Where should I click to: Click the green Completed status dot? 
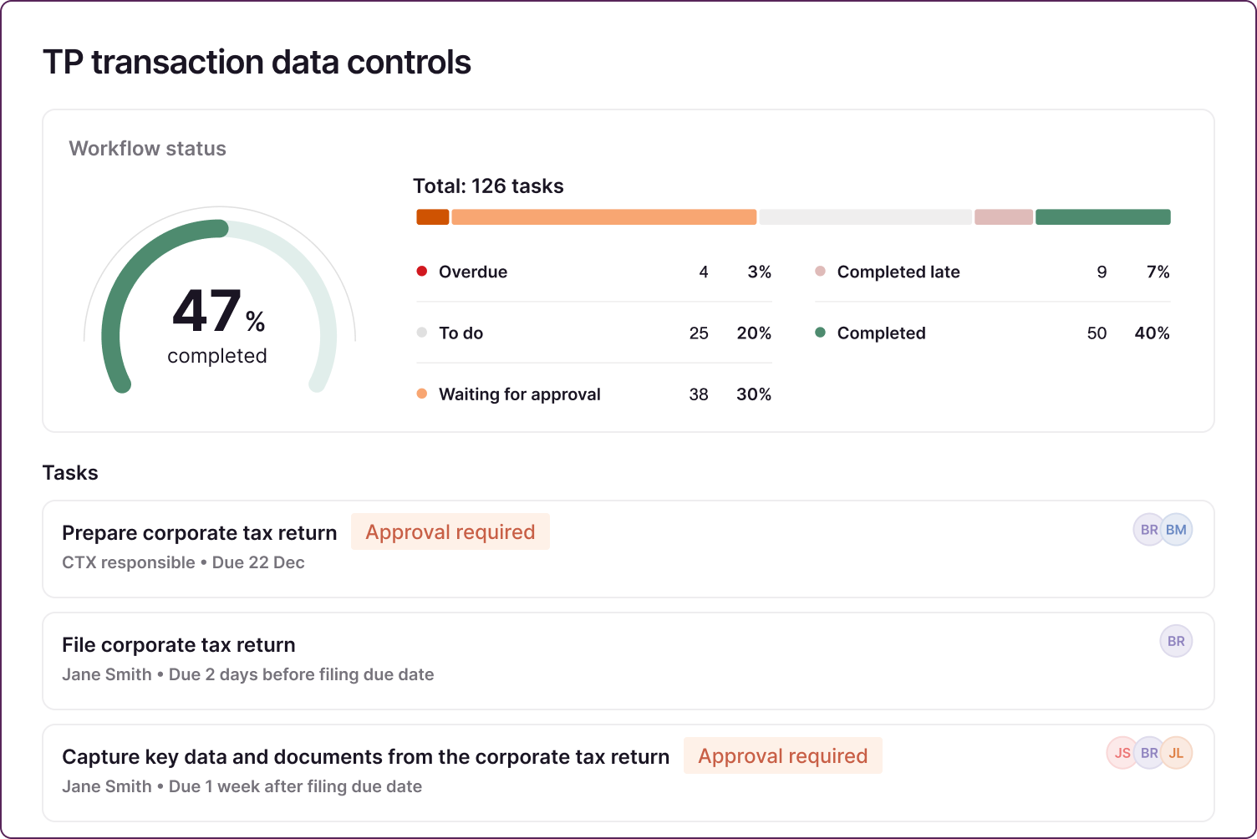click(x=821, y=332)
